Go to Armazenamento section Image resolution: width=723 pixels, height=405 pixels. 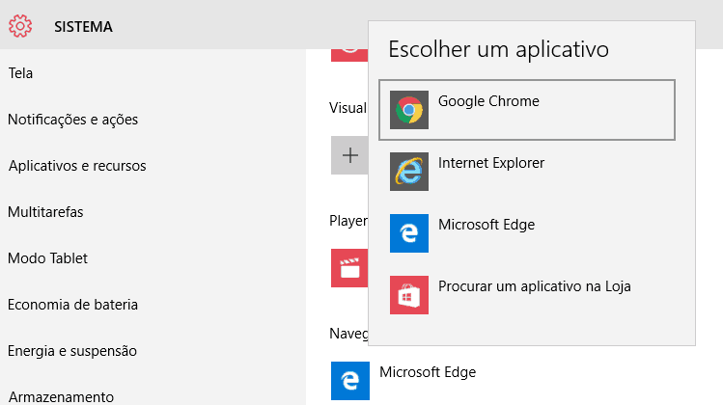tap(61, 397)
